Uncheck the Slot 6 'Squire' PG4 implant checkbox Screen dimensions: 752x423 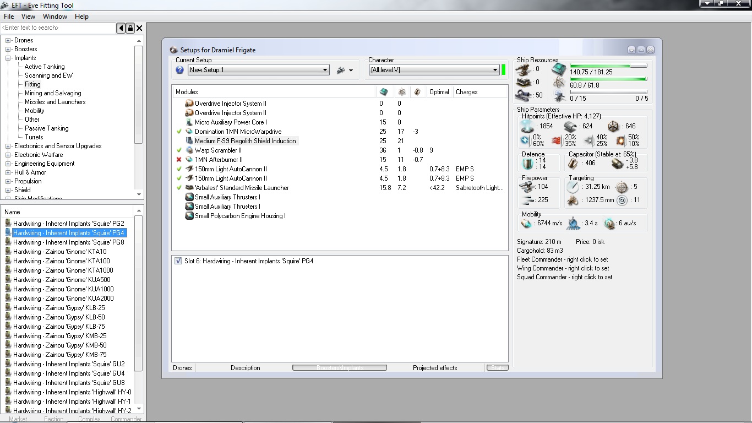point(178,261)
